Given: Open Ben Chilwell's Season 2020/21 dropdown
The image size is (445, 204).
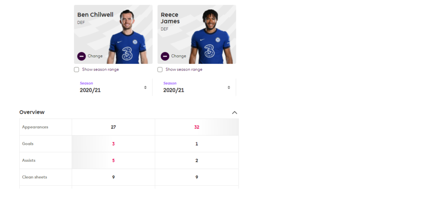Looking at the screenshot, I should pyautogui.click(x=113, y=87).
